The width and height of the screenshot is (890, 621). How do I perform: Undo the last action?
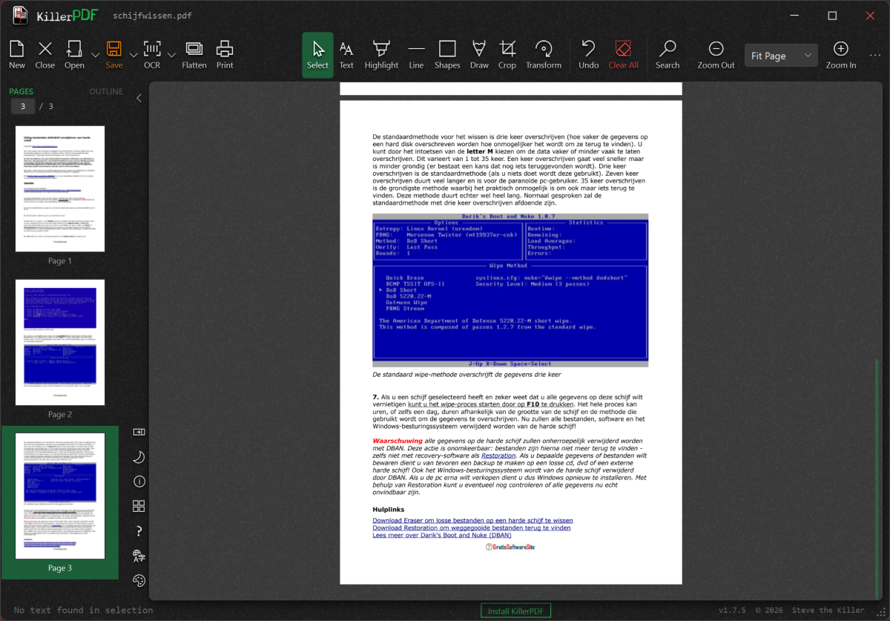point(589,56)
